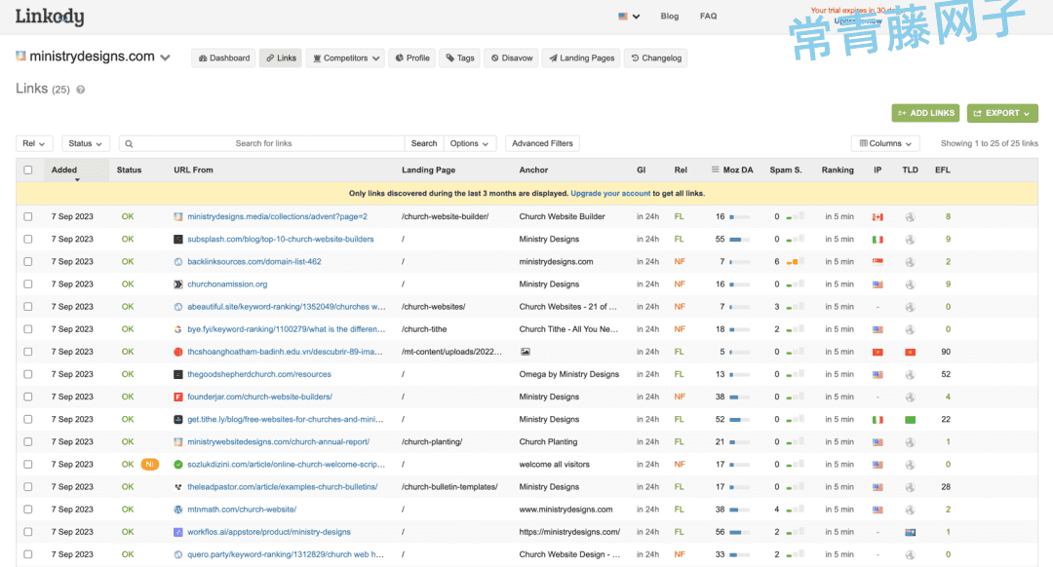Image resolution: width=1053 pixels, height=567 pixels.
Task: Click the ADD LINKS button
Action: [925, 113]
